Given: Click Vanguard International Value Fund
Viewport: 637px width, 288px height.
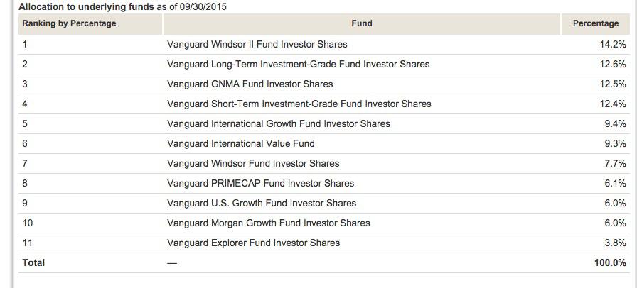Looking at the screenshot, I should point(240,143).
